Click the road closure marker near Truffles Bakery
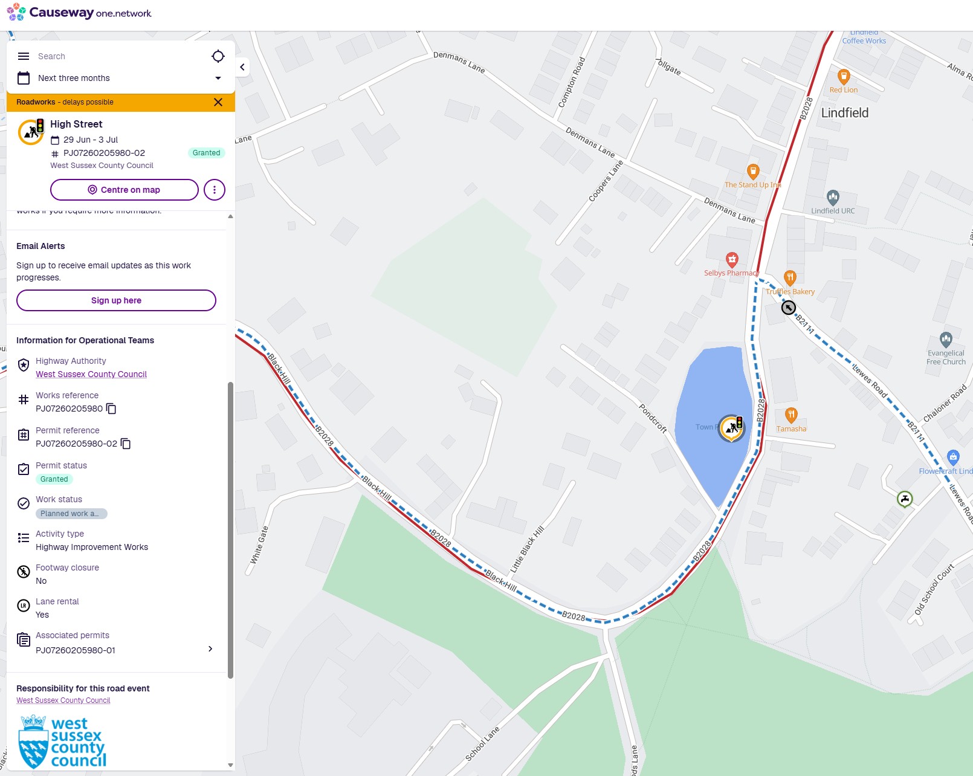This screenshot has width=973, height=776. click(789, 308)
